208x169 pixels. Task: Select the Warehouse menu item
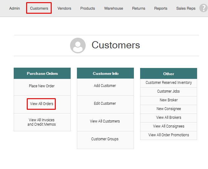(114, 8)
